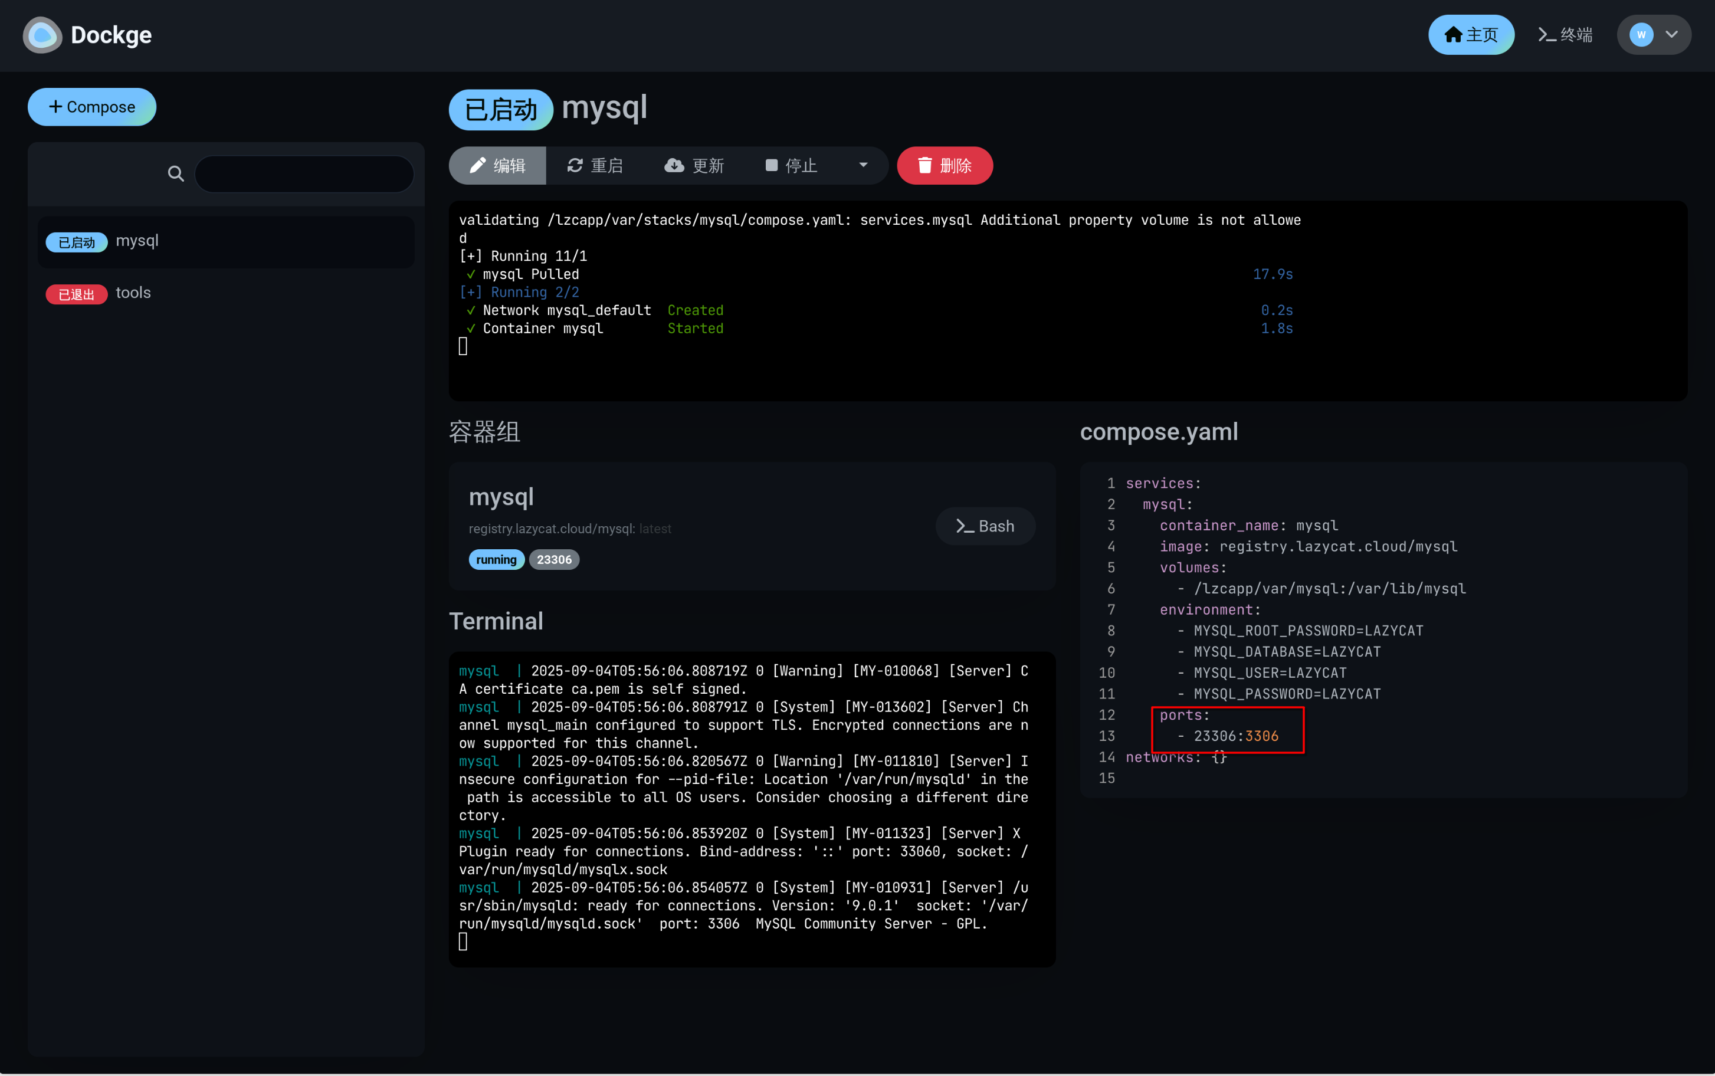Click the MYSQL_ROOT_PASSWORD=LAZYCAT line
1715x1076 pixels.
click(1300, 631)
